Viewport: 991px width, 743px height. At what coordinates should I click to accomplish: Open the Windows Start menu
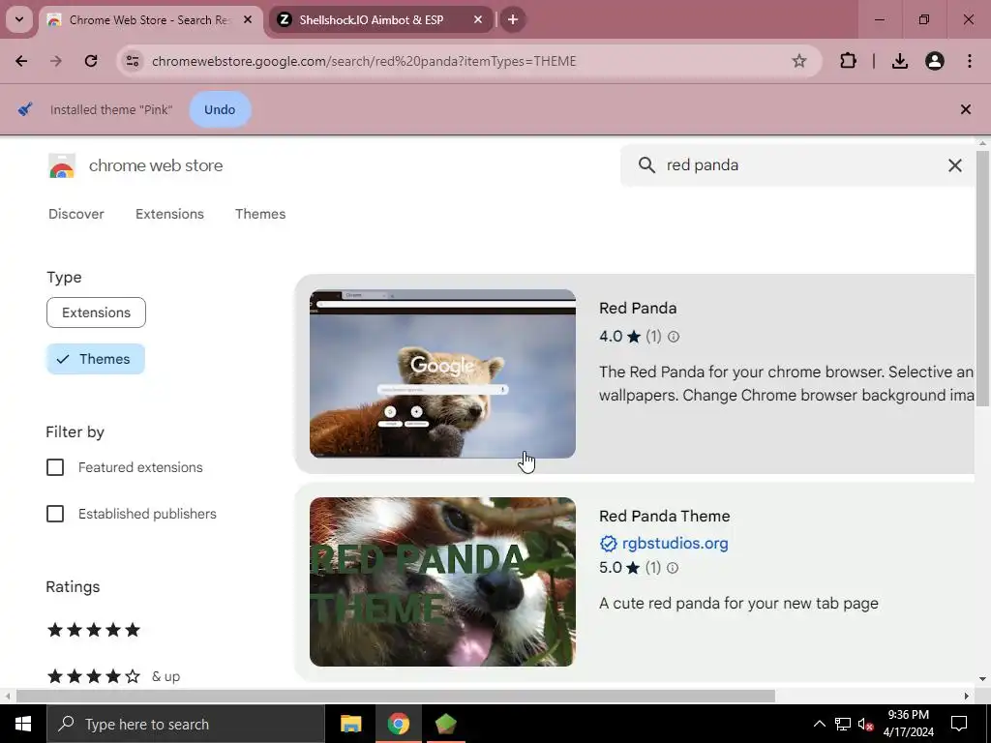(23, 724)
